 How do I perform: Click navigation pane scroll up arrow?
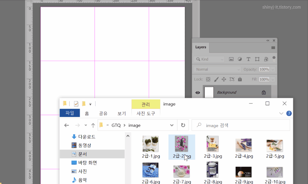pyautogui.click(x=128, y=136)
